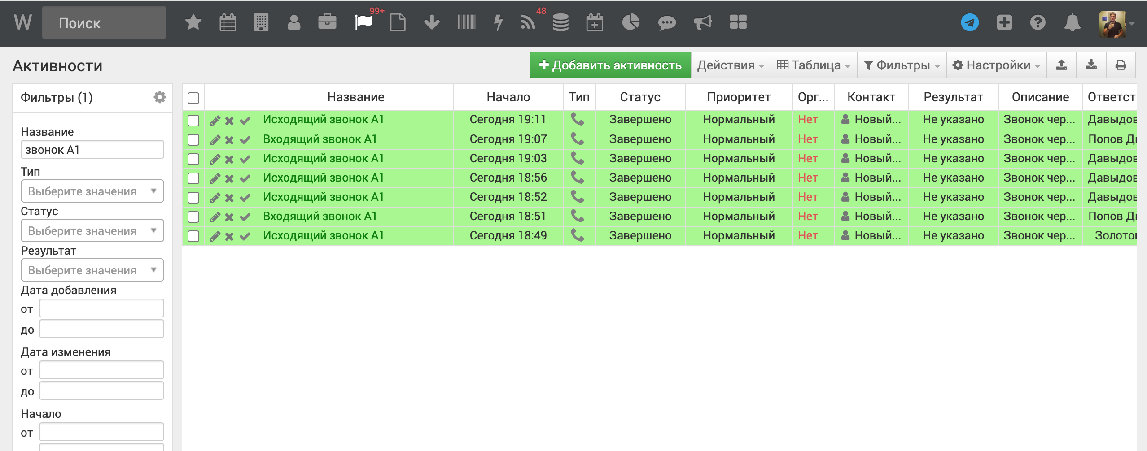Click the RSS feed icon with 48 badge
1147x451 pixels.
[x=528, y=22]
